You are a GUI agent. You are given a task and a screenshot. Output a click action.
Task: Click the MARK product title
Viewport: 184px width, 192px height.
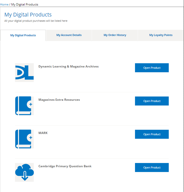tap(43, 133)
